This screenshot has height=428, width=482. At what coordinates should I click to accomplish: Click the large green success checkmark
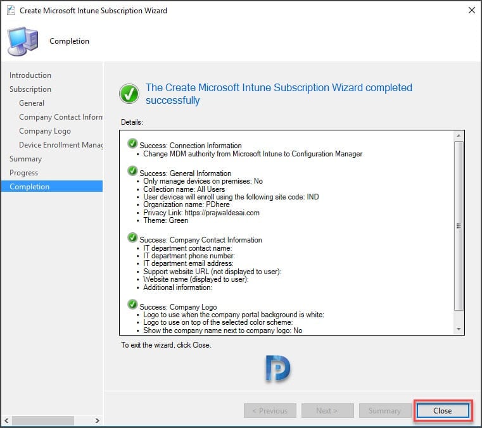pyautogui.click(x=129, y=94)
